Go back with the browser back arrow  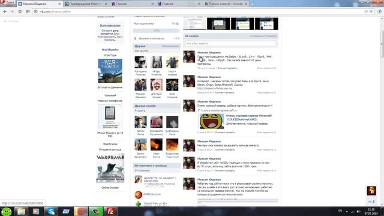[5, 11]
